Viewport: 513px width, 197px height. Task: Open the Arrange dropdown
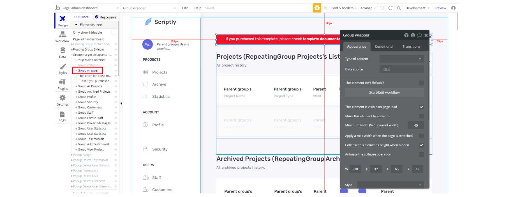368,8
